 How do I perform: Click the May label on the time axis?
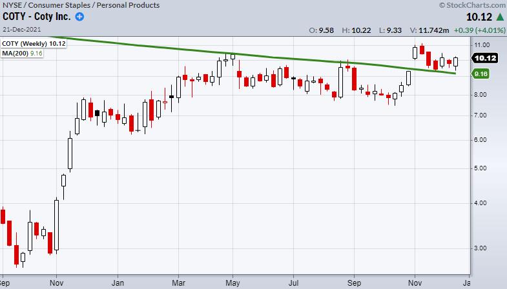[236, 283]
